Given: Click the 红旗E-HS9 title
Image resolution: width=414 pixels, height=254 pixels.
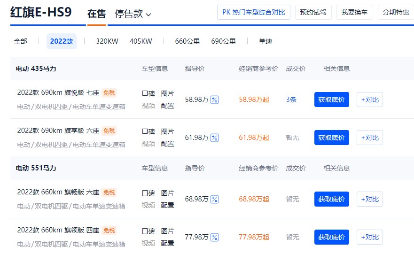Looking at the screenshot, I should coord(41,12).
